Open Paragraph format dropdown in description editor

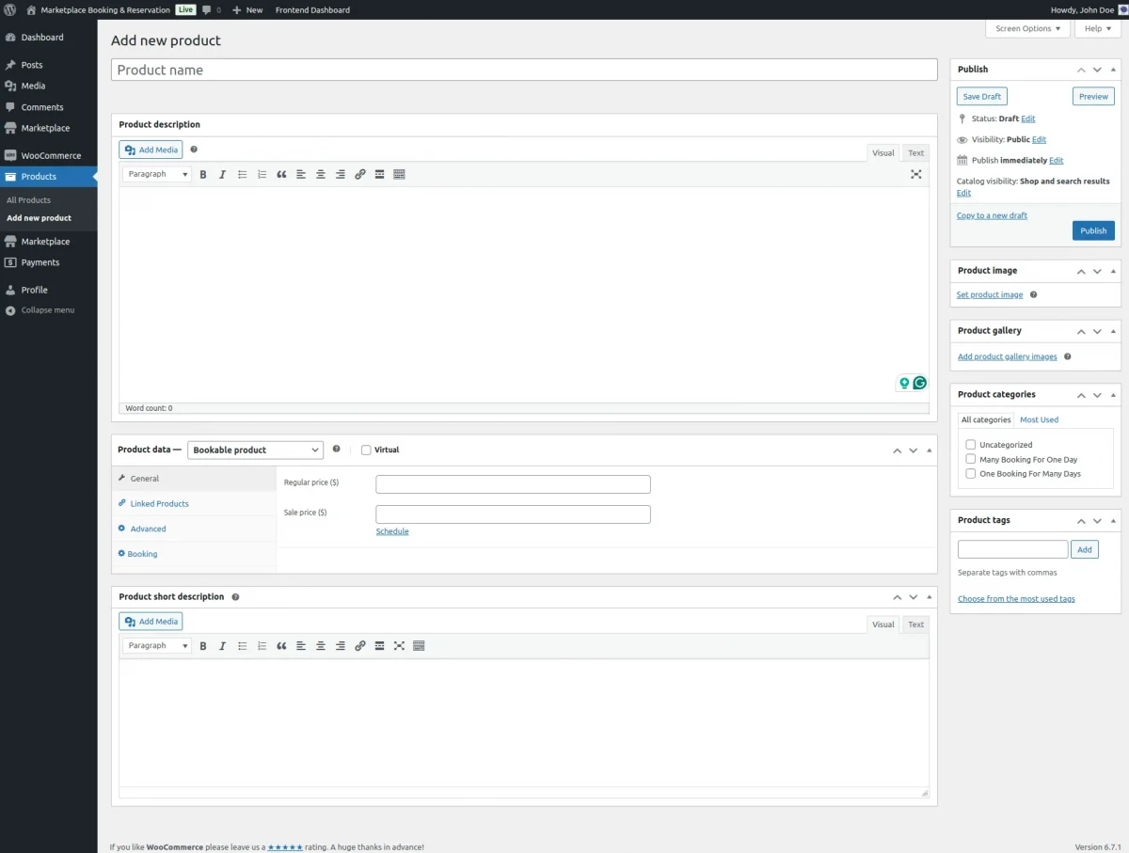[x=156, y=174]
